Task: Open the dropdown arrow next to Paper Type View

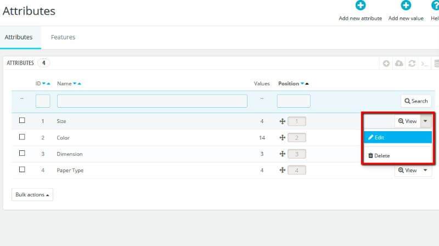Action: [426, 170]
